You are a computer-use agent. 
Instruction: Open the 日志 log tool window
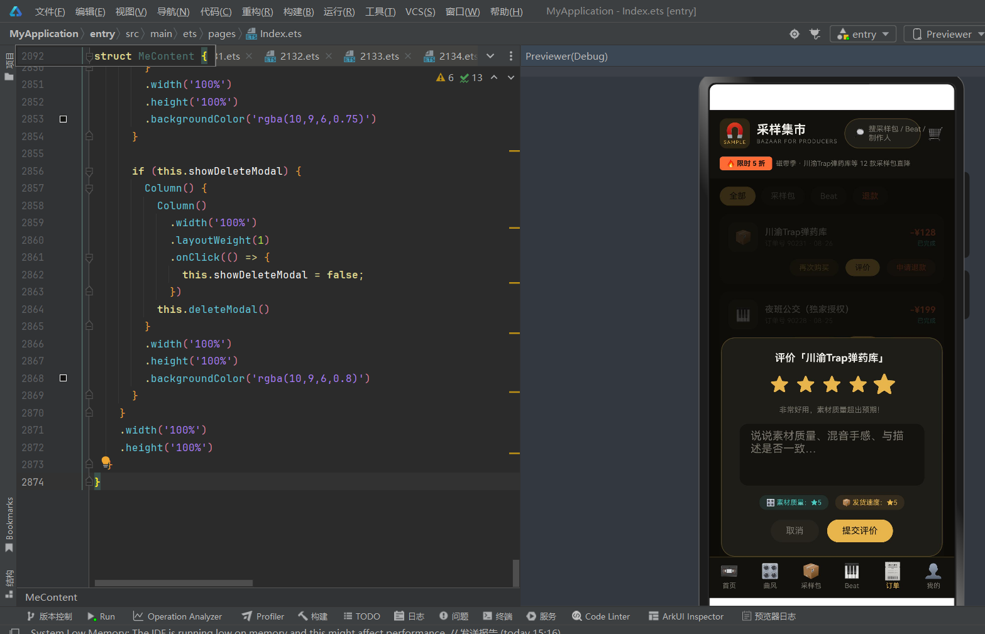click(x=409, y=616)
